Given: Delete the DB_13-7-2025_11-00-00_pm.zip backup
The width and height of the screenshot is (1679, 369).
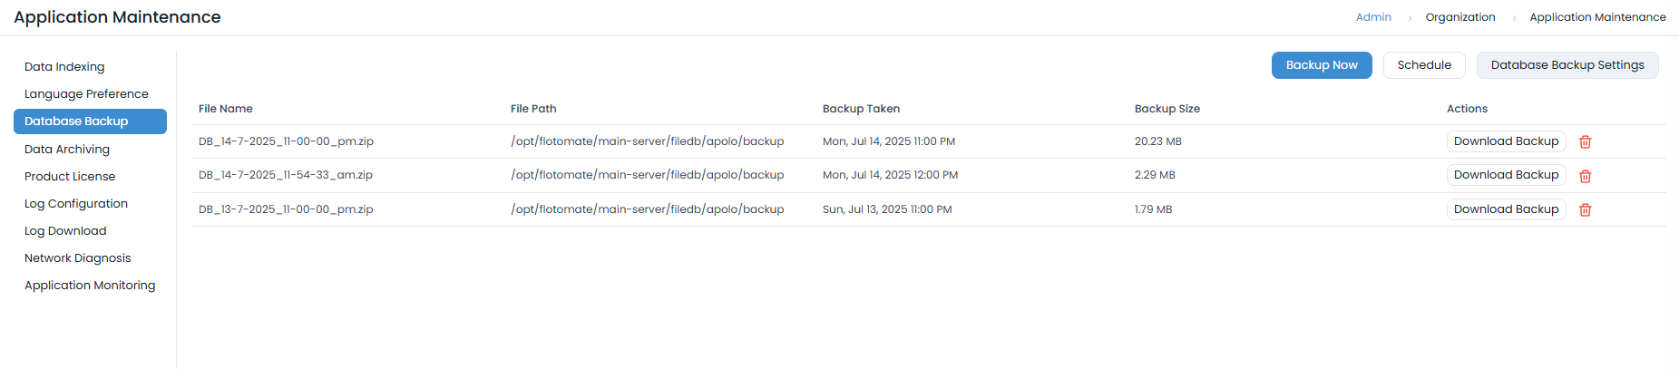Looking at the screenshot, I should (x=1586, y=209).
